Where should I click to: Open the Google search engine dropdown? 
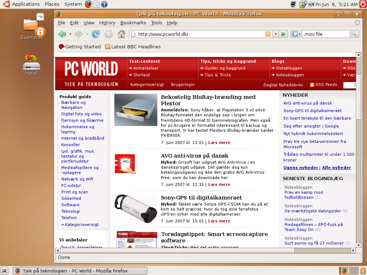pyautogui.click(x=296, y=34)
